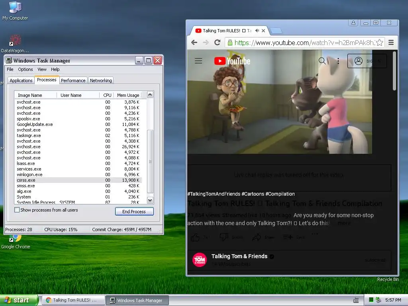
Task: Sort by Image Name column header
Action: (x=35, y=95)
